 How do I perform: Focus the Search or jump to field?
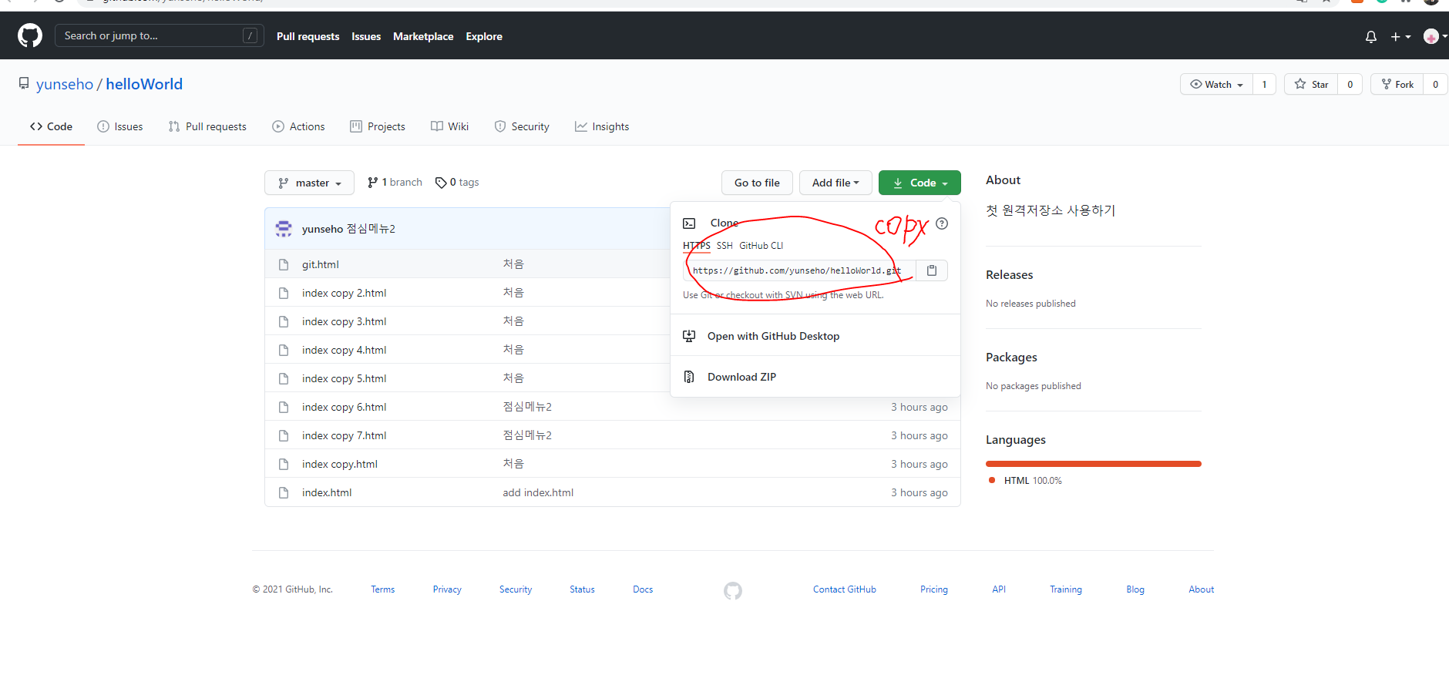(160, 35)
